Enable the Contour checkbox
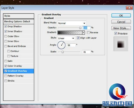134x108 pixels. click(x=9, y=51)
